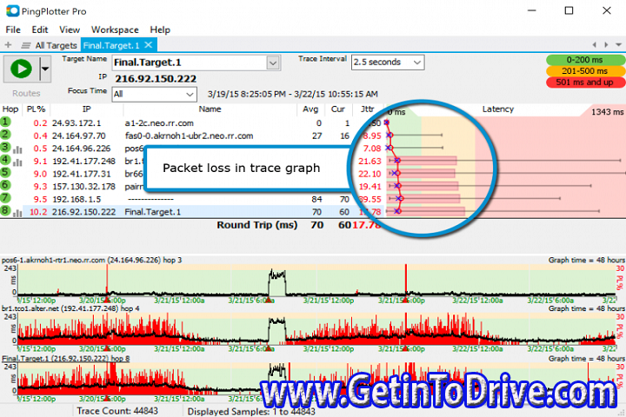The image size is (626, 417).
Task: Sort by the Name column header
Action: click(x=210, y=109)
